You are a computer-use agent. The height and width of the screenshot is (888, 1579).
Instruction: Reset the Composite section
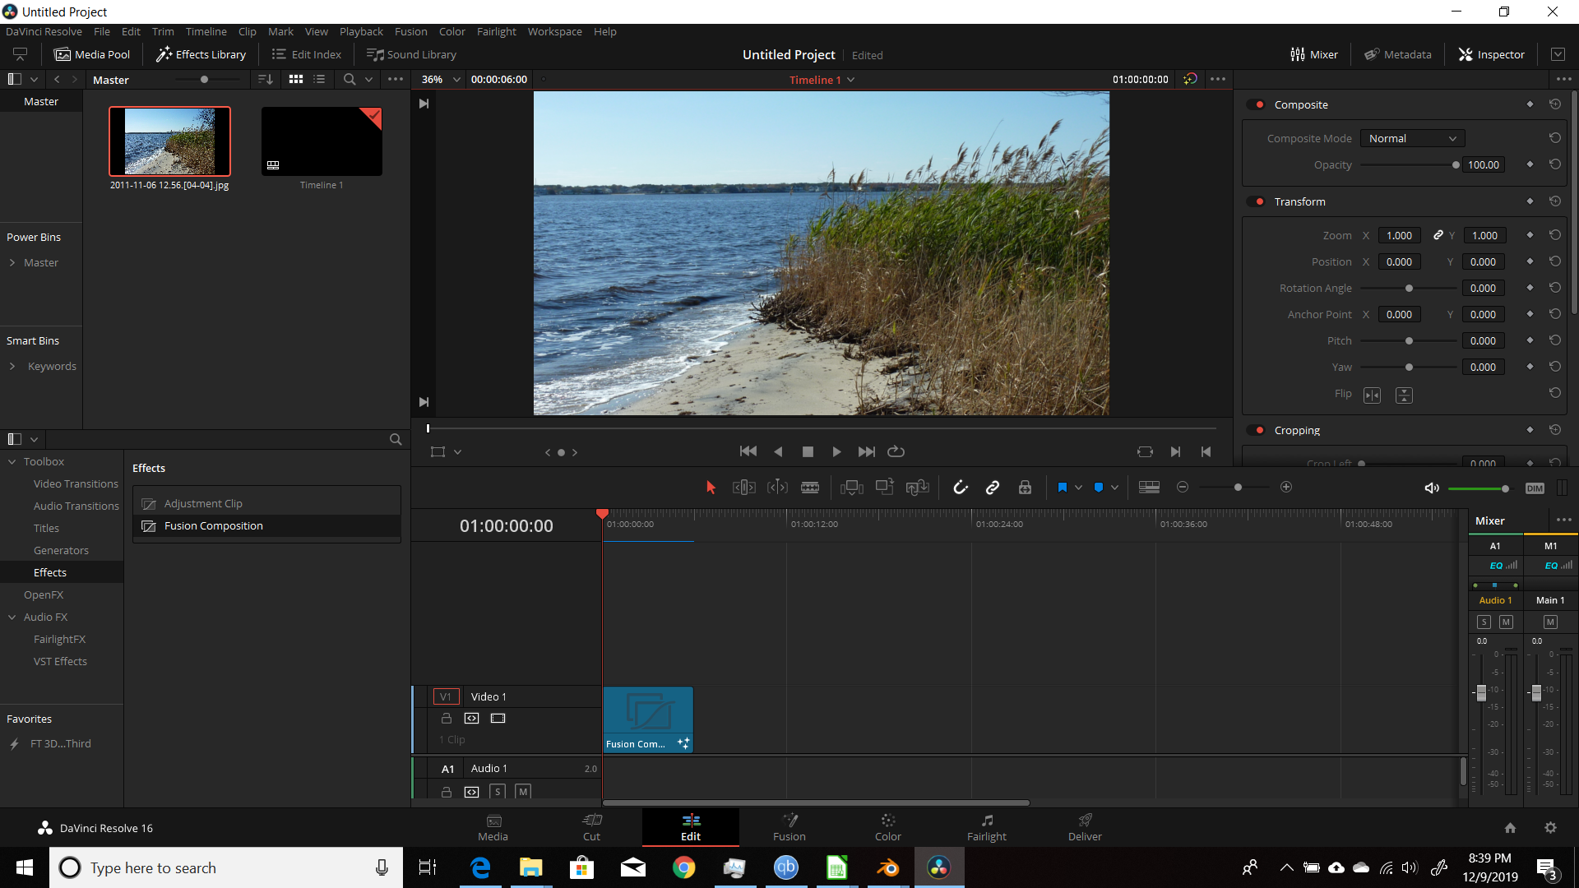(x=1555, y=104)
